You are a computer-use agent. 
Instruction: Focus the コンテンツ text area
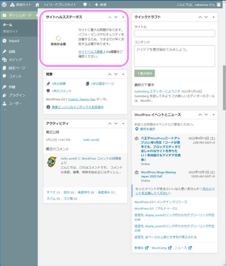pos(174,56)
